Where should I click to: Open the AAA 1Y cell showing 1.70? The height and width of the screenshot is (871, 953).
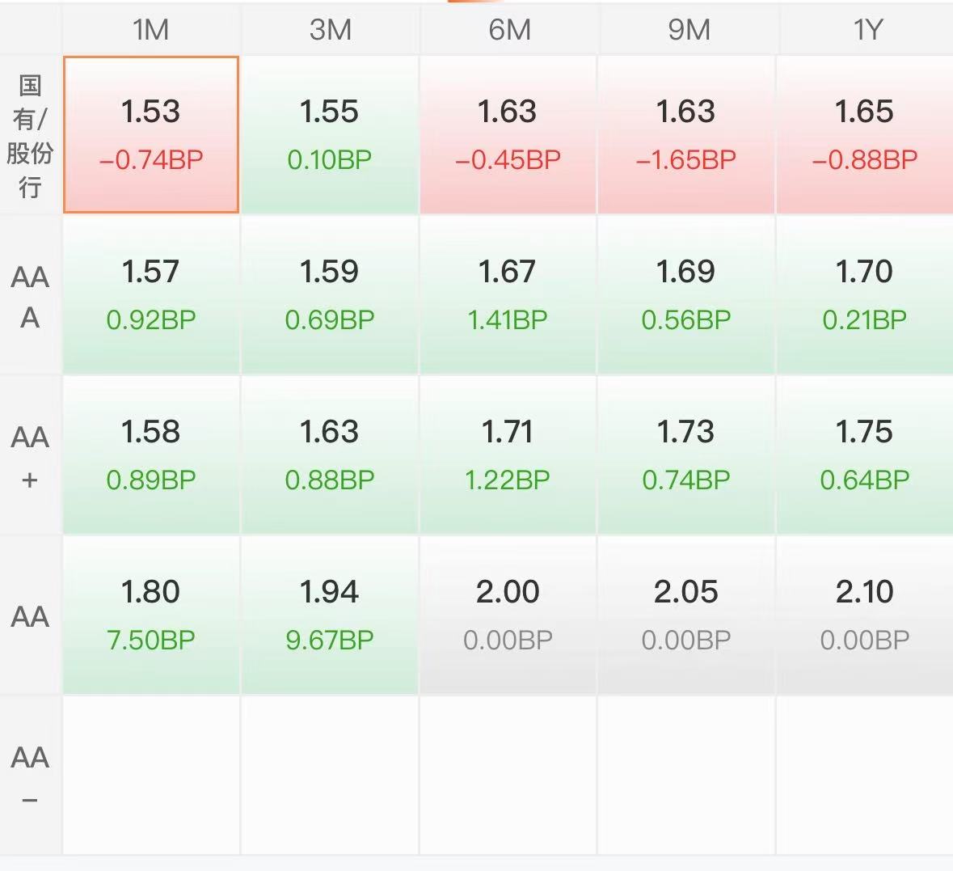865,296
